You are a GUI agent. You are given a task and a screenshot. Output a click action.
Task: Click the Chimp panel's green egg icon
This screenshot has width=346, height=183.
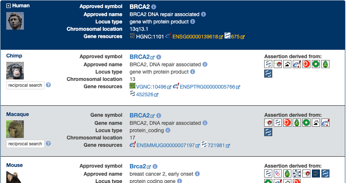[325, 64]
